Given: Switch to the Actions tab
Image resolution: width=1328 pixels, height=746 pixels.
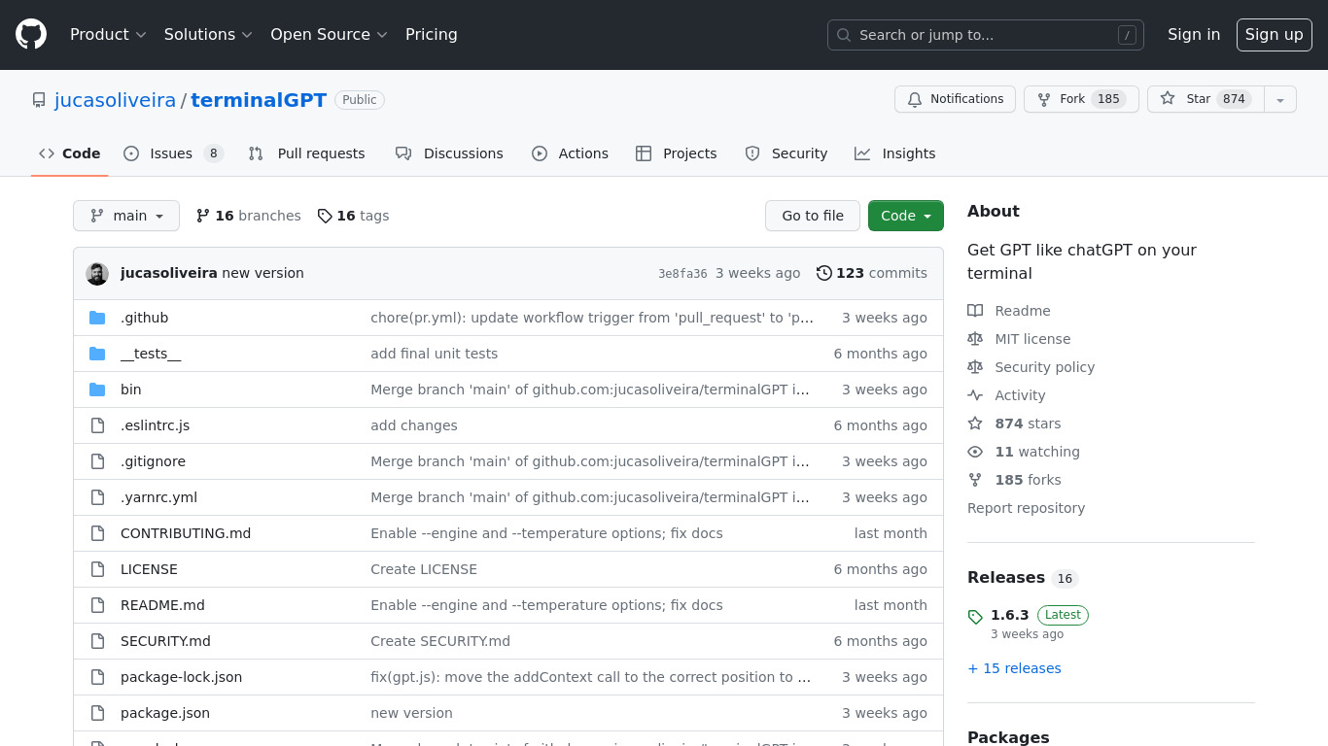Looking at the screenshot, I should (x=570, y=153).
